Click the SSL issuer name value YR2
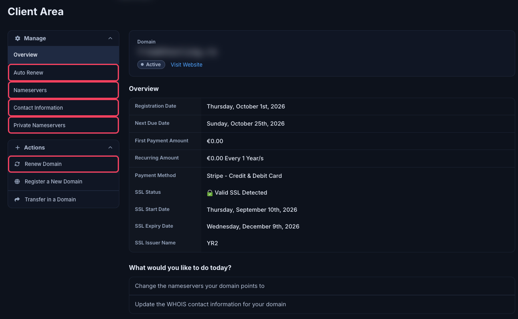This screenshot has height=319, width=518. [212, 243]
